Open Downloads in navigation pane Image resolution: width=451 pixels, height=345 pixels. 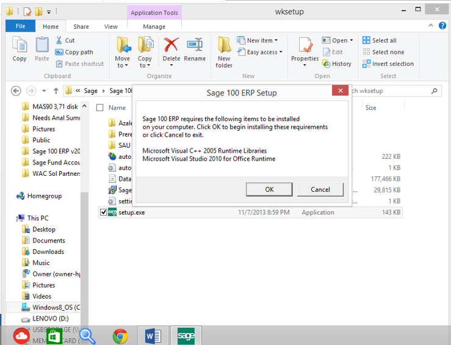[x=43, y=252]
